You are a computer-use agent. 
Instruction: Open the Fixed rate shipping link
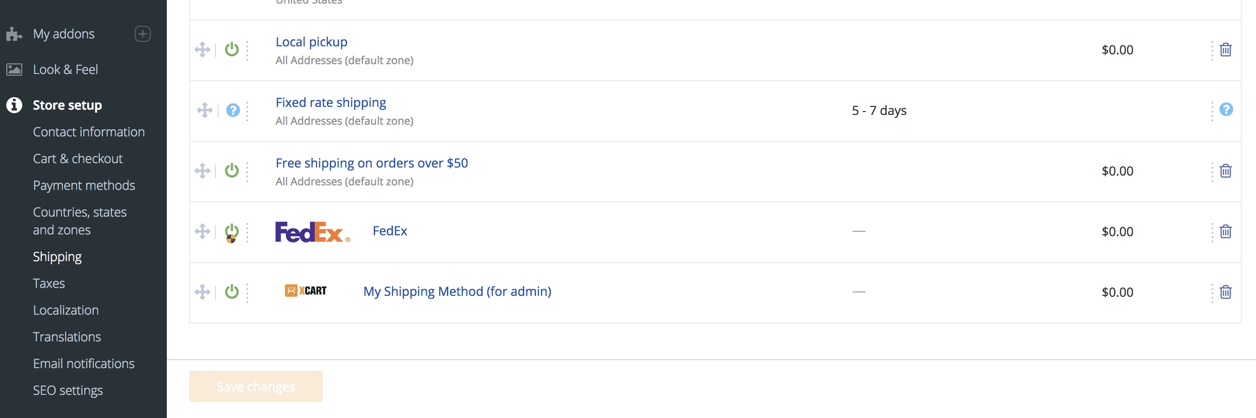click(x=330, y=102)
